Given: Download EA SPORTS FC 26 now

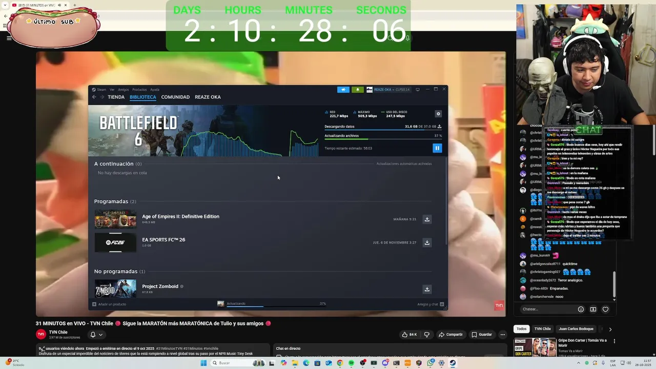Looking at the screenshot, I should coord(427,242).
